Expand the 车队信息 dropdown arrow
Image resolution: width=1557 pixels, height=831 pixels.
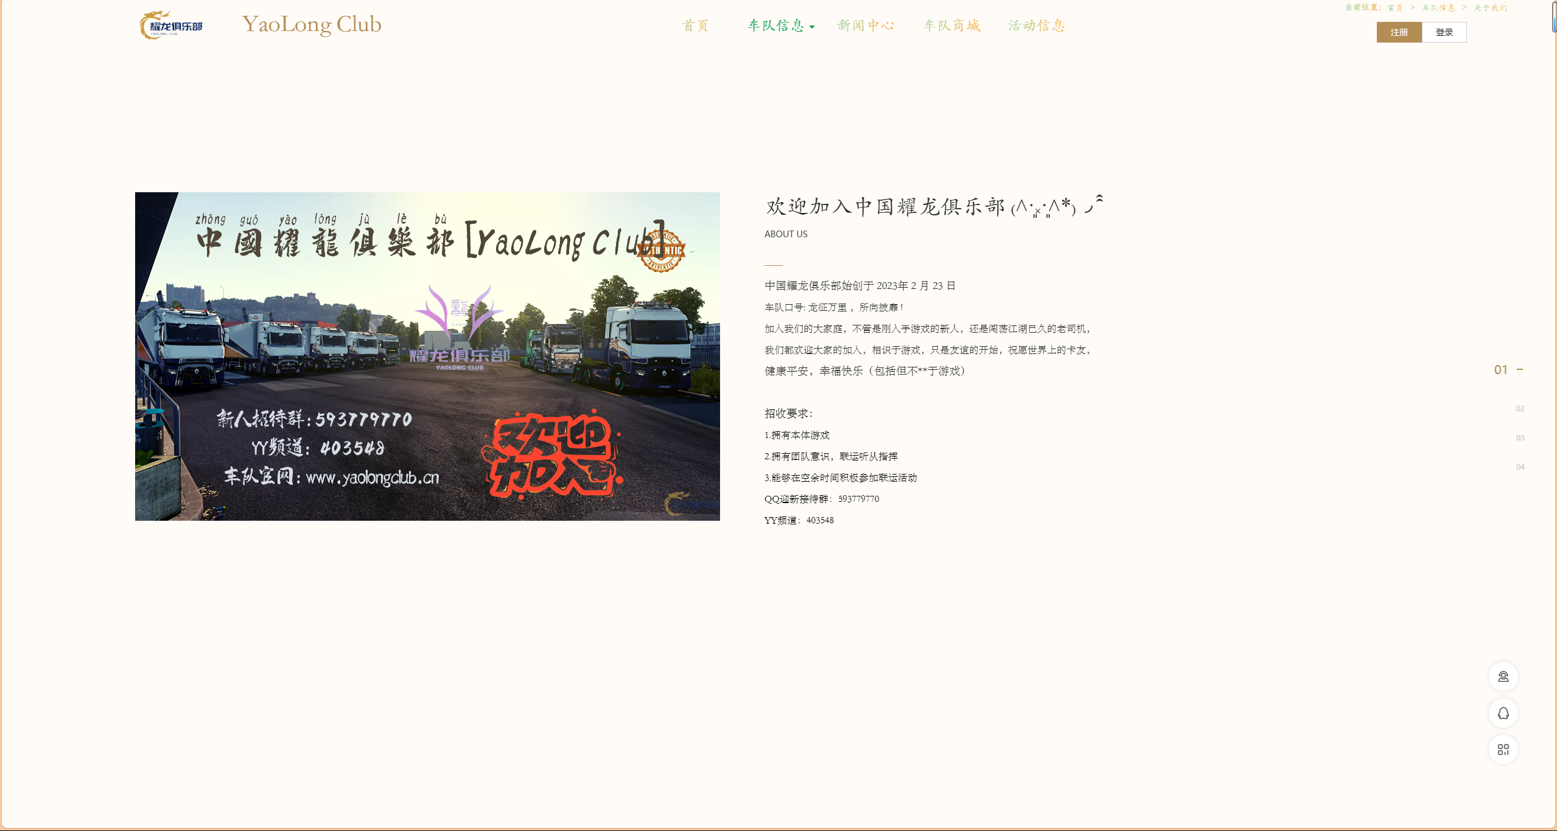(x=812, y=27)
